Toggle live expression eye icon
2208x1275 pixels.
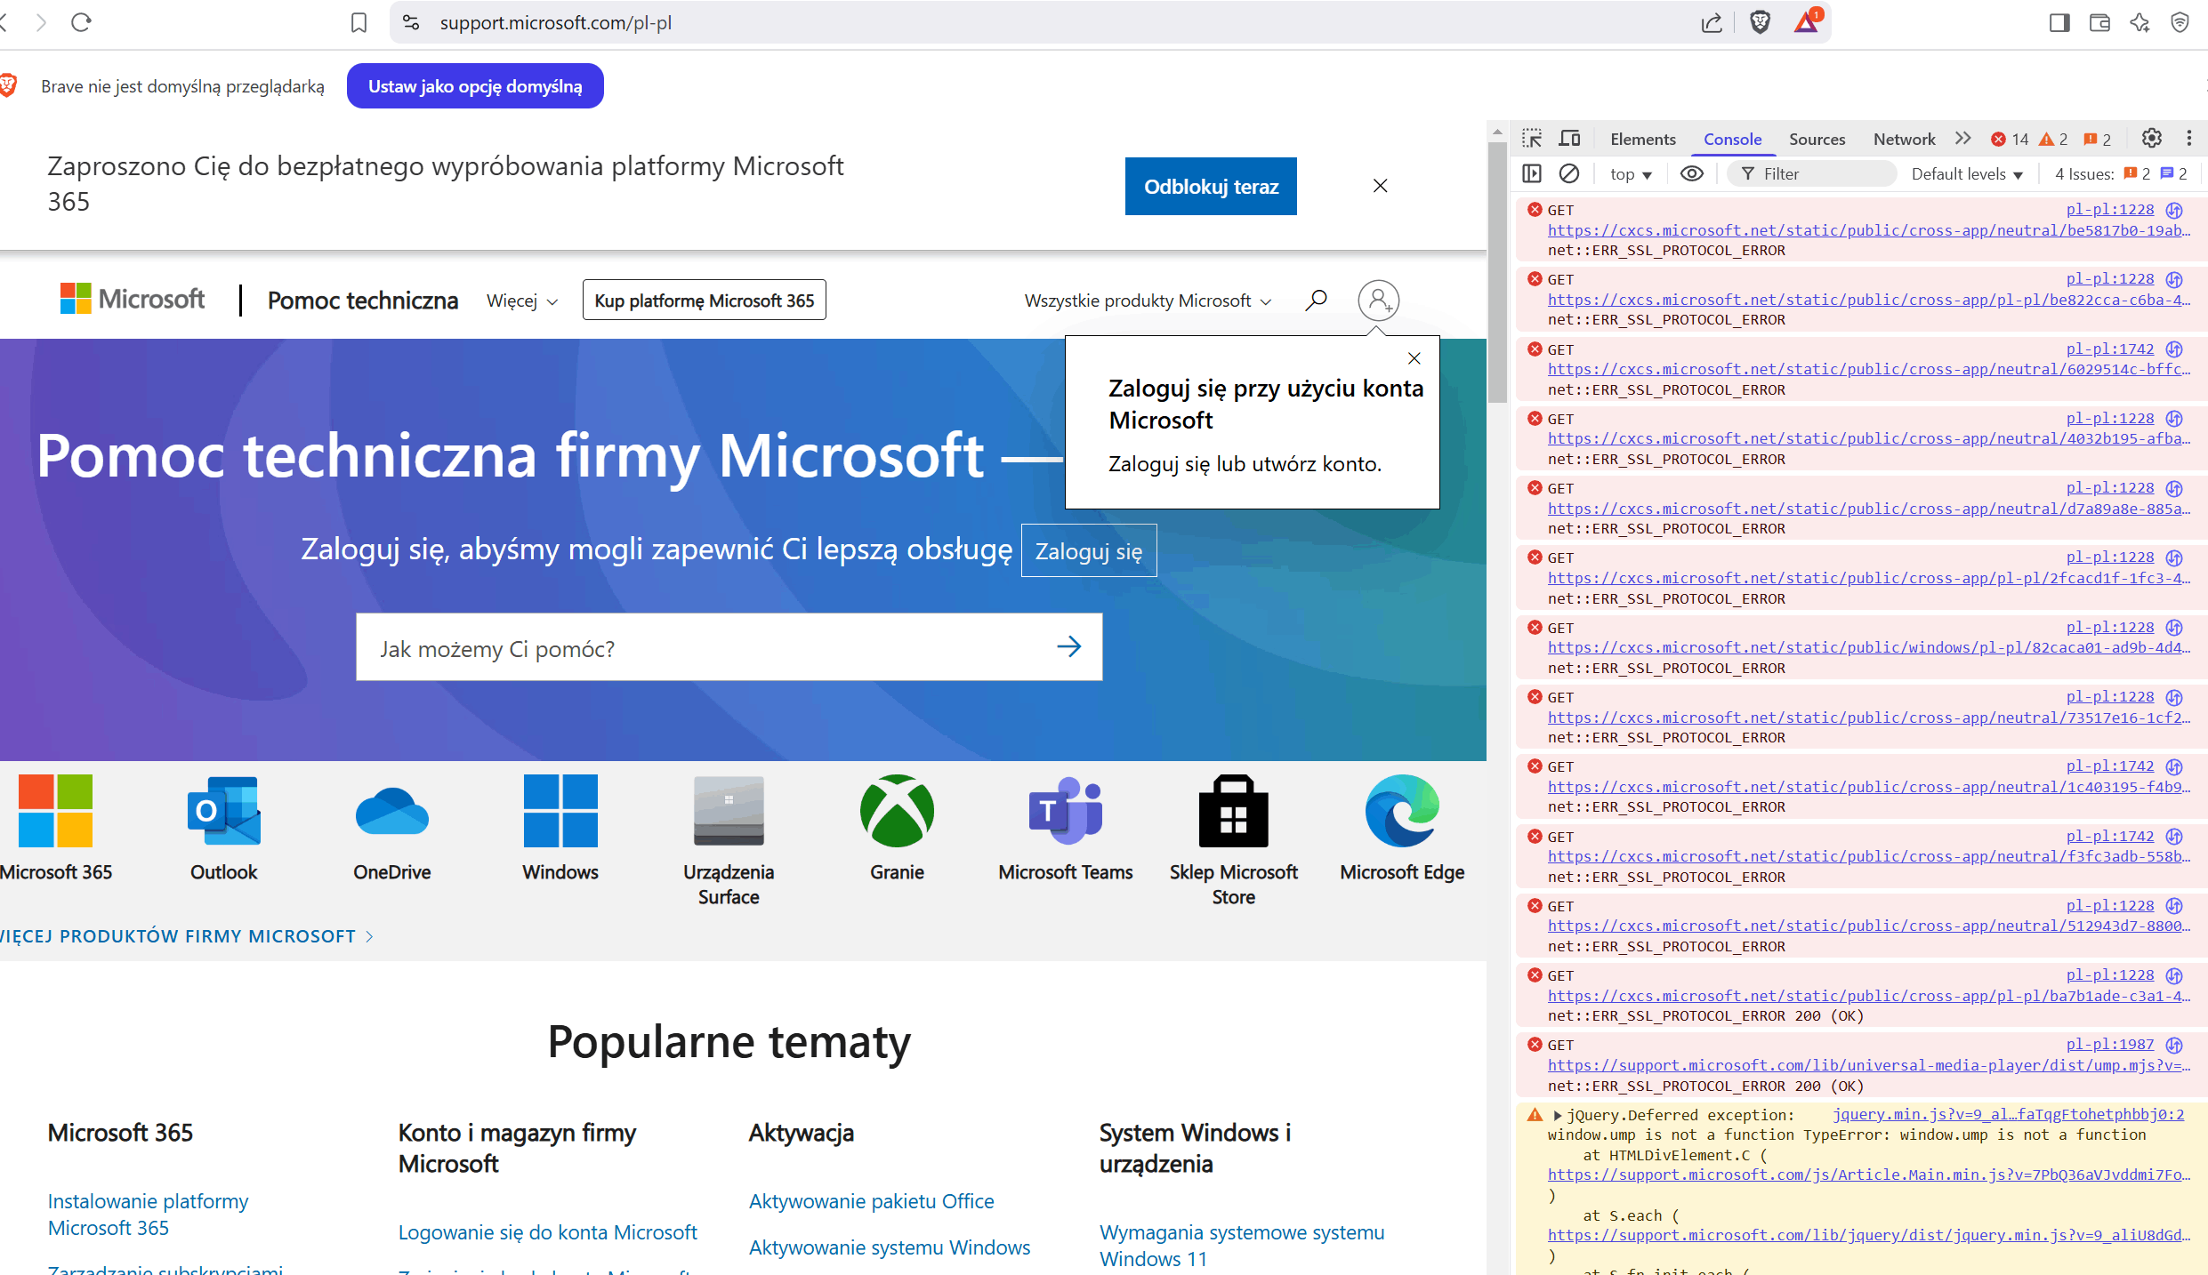pos(1691,173)
